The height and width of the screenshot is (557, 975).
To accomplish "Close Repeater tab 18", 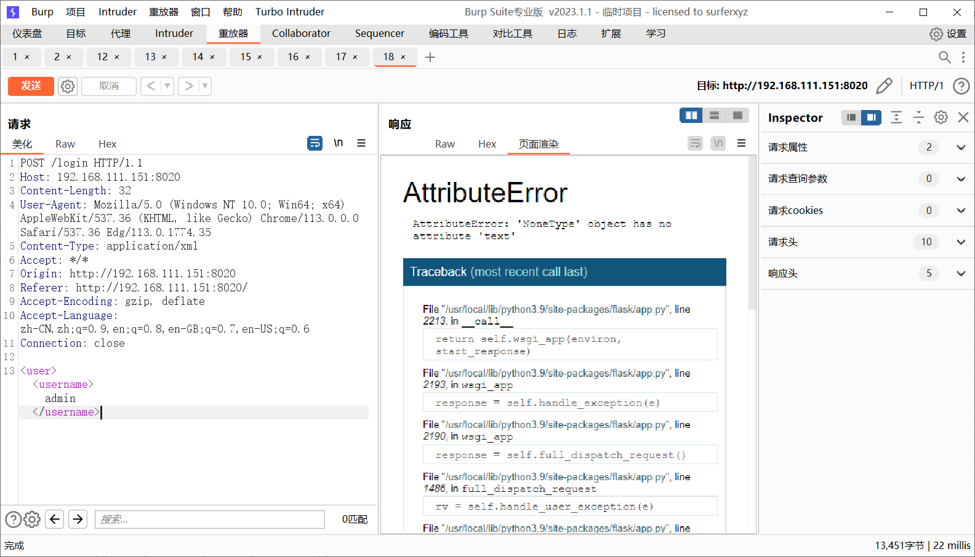I will pyautogui.click(x=403, y=57).
